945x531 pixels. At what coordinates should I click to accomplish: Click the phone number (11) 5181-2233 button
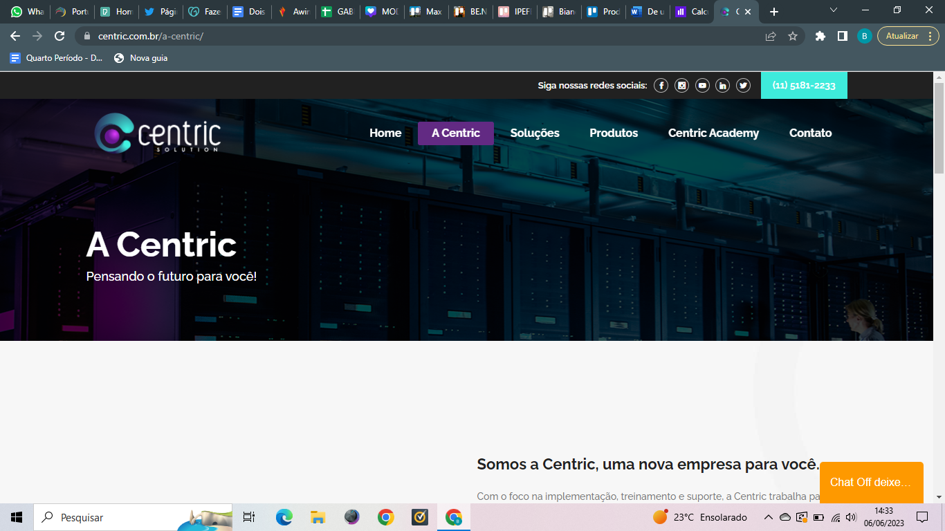click(804, 86)
